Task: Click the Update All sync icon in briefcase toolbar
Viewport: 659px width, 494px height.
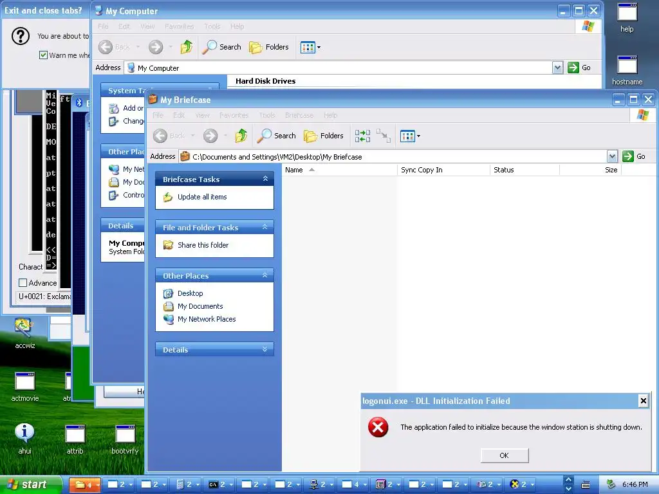Action: [362, 136]
